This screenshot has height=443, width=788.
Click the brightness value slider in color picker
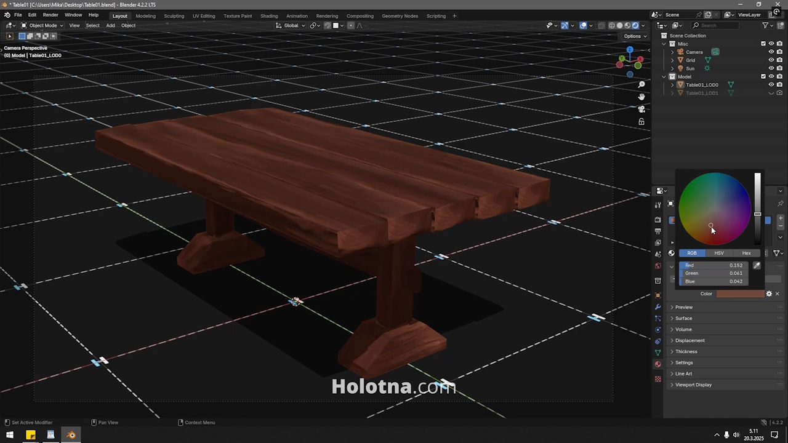click(x=757, y=209)
